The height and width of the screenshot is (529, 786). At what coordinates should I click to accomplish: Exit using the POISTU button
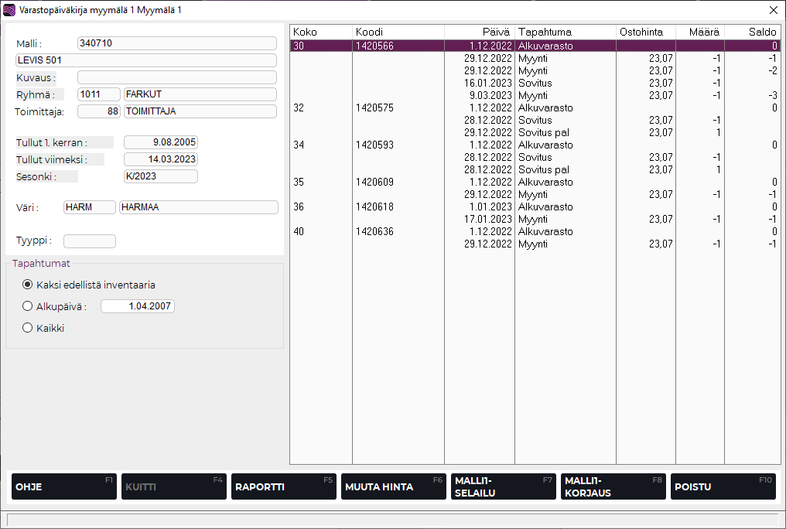coord(723,486)
